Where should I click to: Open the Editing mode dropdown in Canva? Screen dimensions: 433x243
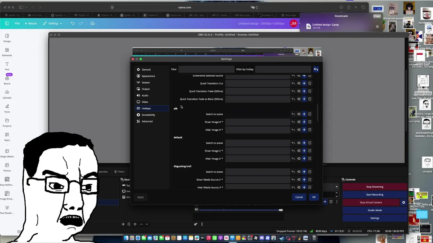[53, 23]
